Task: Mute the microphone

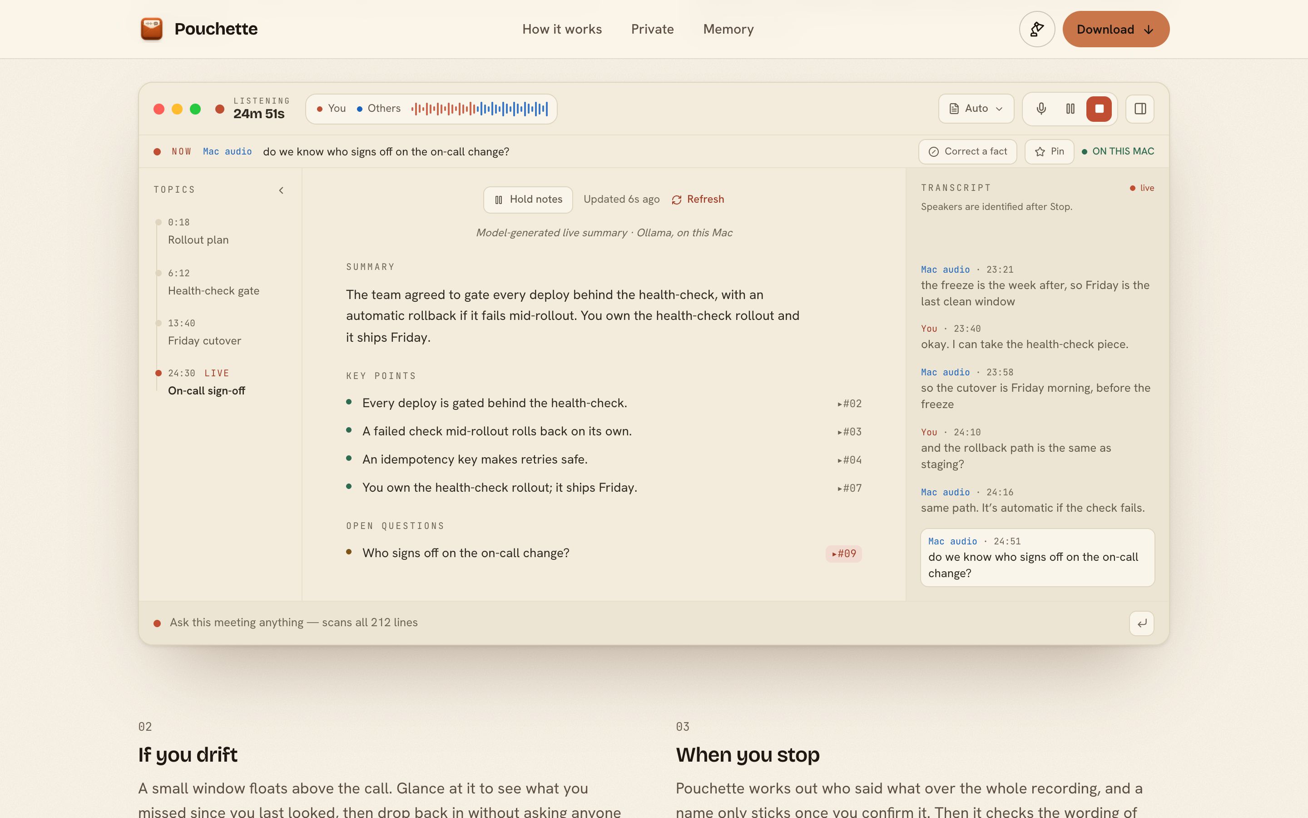Action: [x=1041, y=109]
